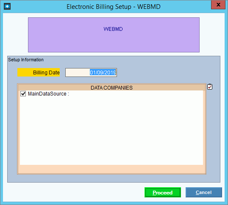Focus the Billing Date input field
This screenshot has height=205, width=228.
(91, 72)
